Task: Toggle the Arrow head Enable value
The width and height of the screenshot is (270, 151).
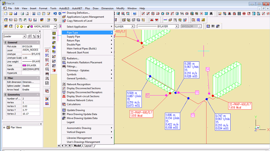Action: [31, 90]
